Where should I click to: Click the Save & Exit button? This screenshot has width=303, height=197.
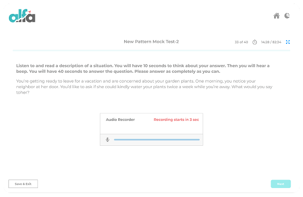coord(23,184)
